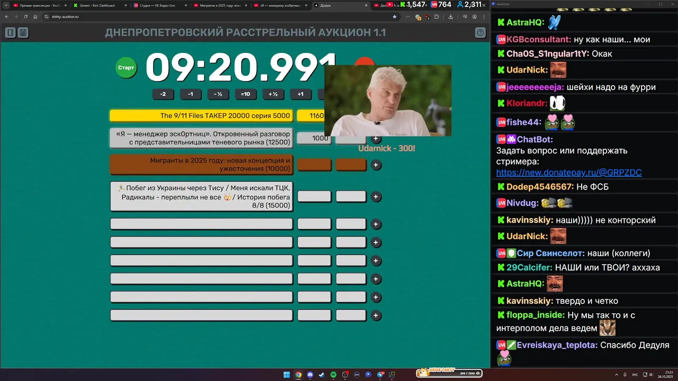Open the sidebar panel icon in auction header
The image size is (678, 381).
tap(10, 33)
